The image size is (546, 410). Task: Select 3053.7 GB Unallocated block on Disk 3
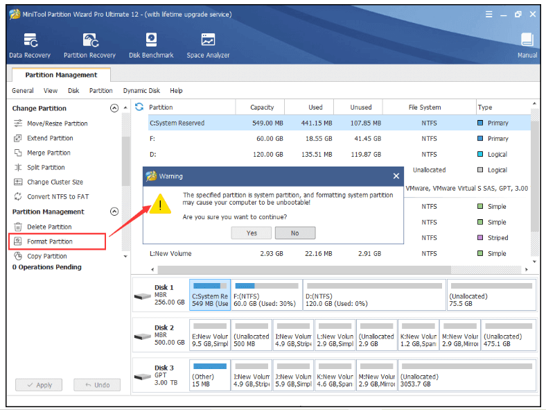pyautogui.click(x=467, y=375)
